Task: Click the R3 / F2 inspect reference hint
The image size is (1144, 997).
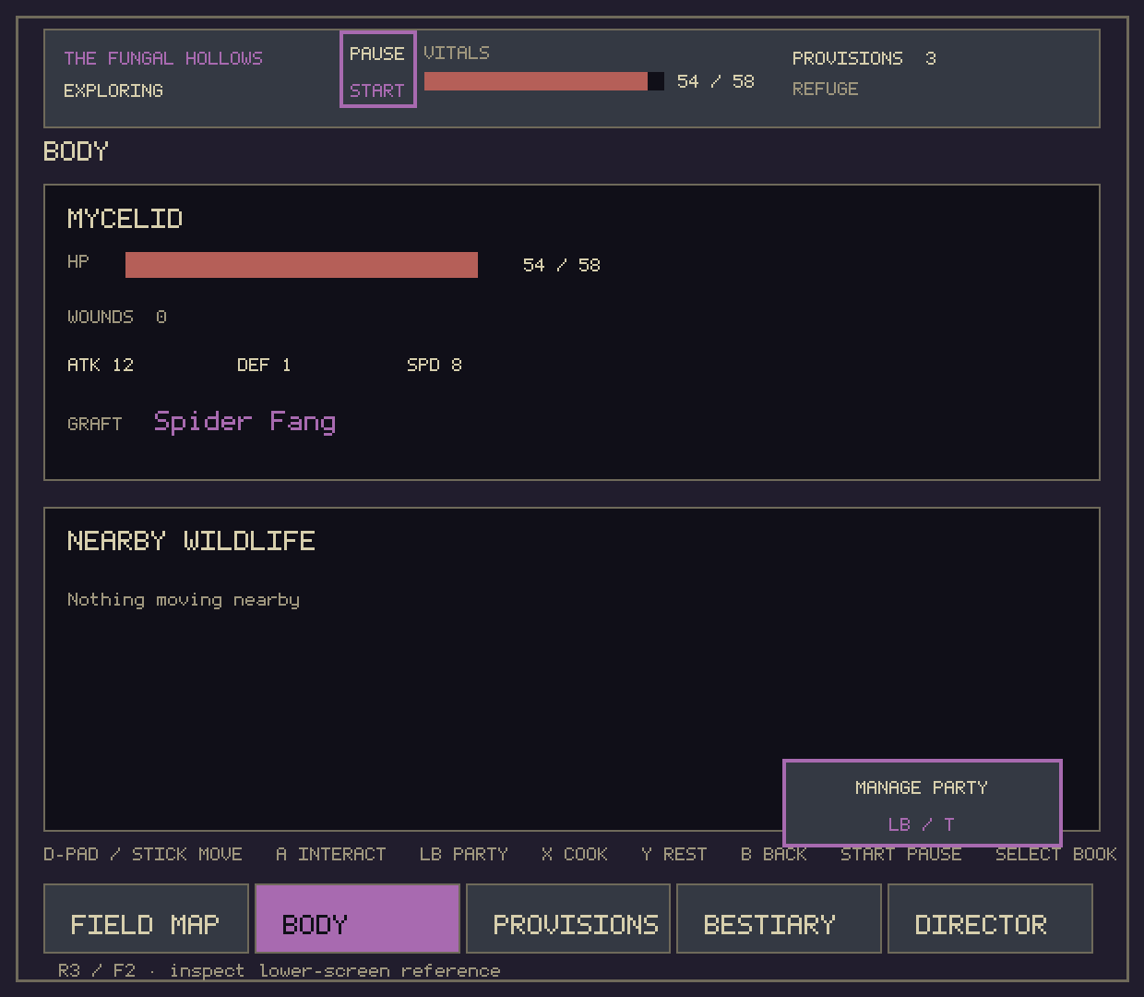Action: (280, 970)
